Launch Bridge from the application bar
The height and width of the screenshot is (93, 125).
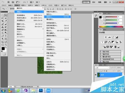point(8,2)
